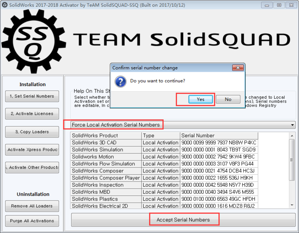Viewport: 299px width, 233px height.
Task: Click dropdown arrow of activation mode combo box
Action: [292, 125]
